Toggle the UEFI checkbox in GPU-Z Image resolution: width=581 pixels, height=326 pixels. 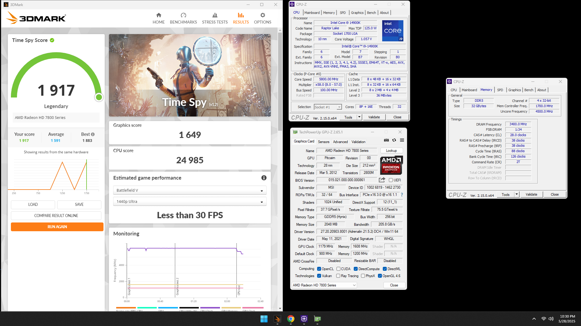click(x=391, y=180)
